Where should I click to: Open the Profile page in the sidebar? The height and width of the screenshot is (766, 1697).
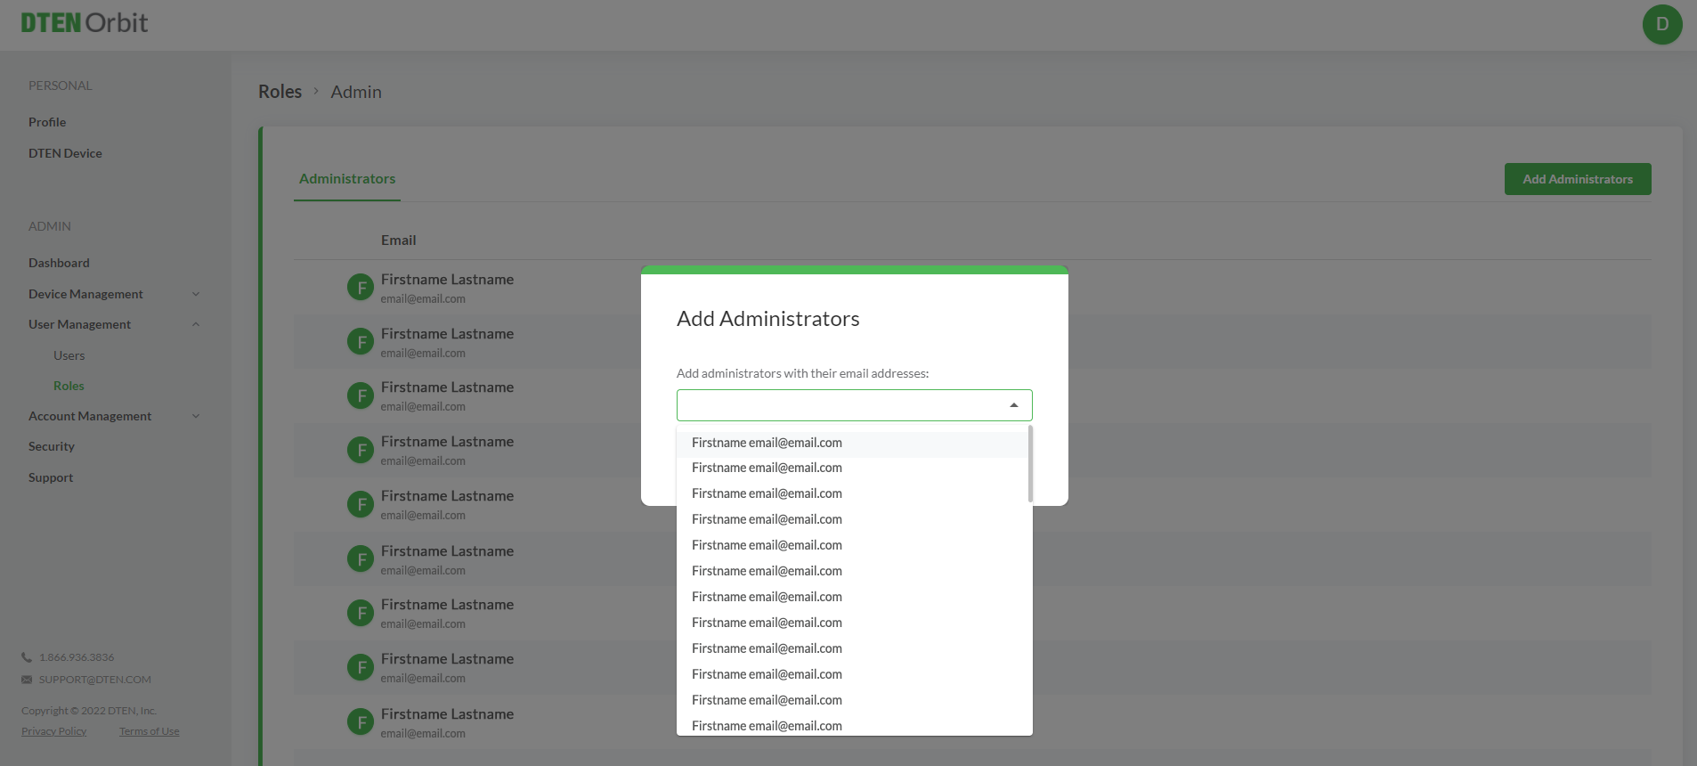pos(47,122)
